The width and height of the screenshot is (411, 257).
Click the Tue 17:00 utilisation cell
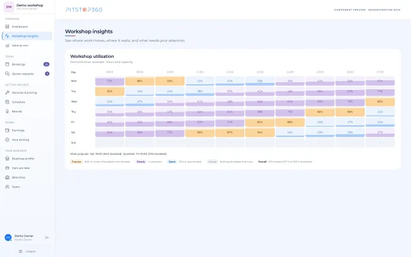coord(380,91)
